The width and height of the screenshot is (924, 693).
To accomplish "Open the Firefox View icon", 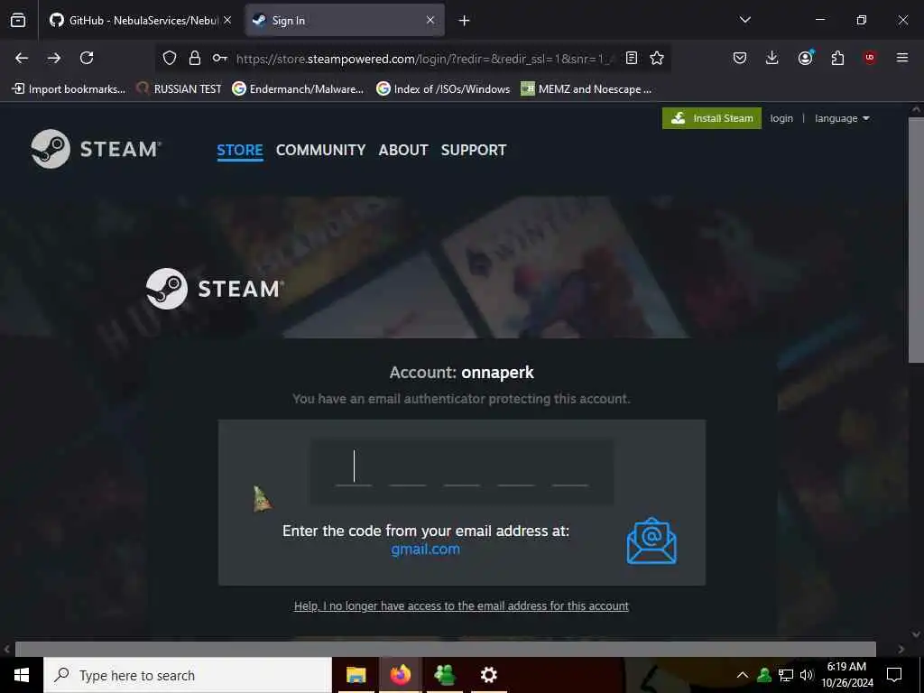I will click(x=18, y=20).
